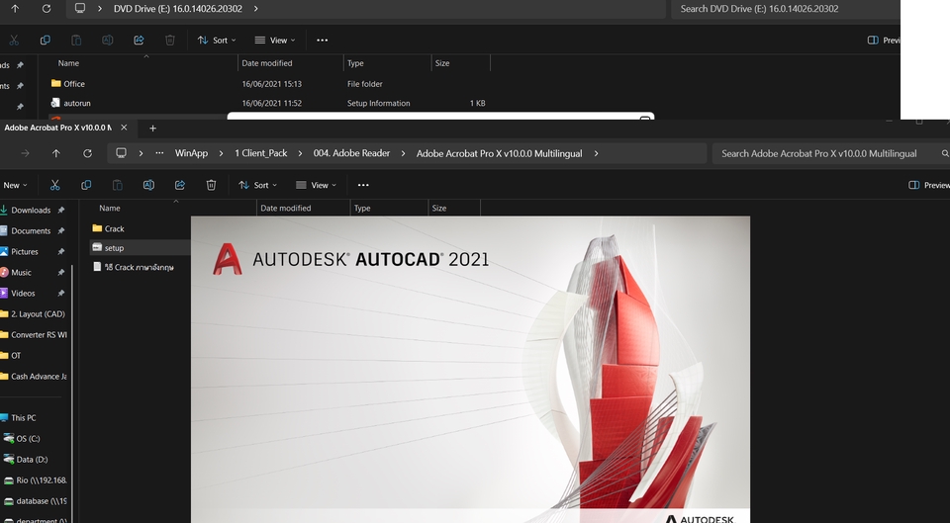Select DVD Drive (E:) 16.0.14026.20302 breadcrumb
The image size is (950, 523).
click(x=178, y=9)
